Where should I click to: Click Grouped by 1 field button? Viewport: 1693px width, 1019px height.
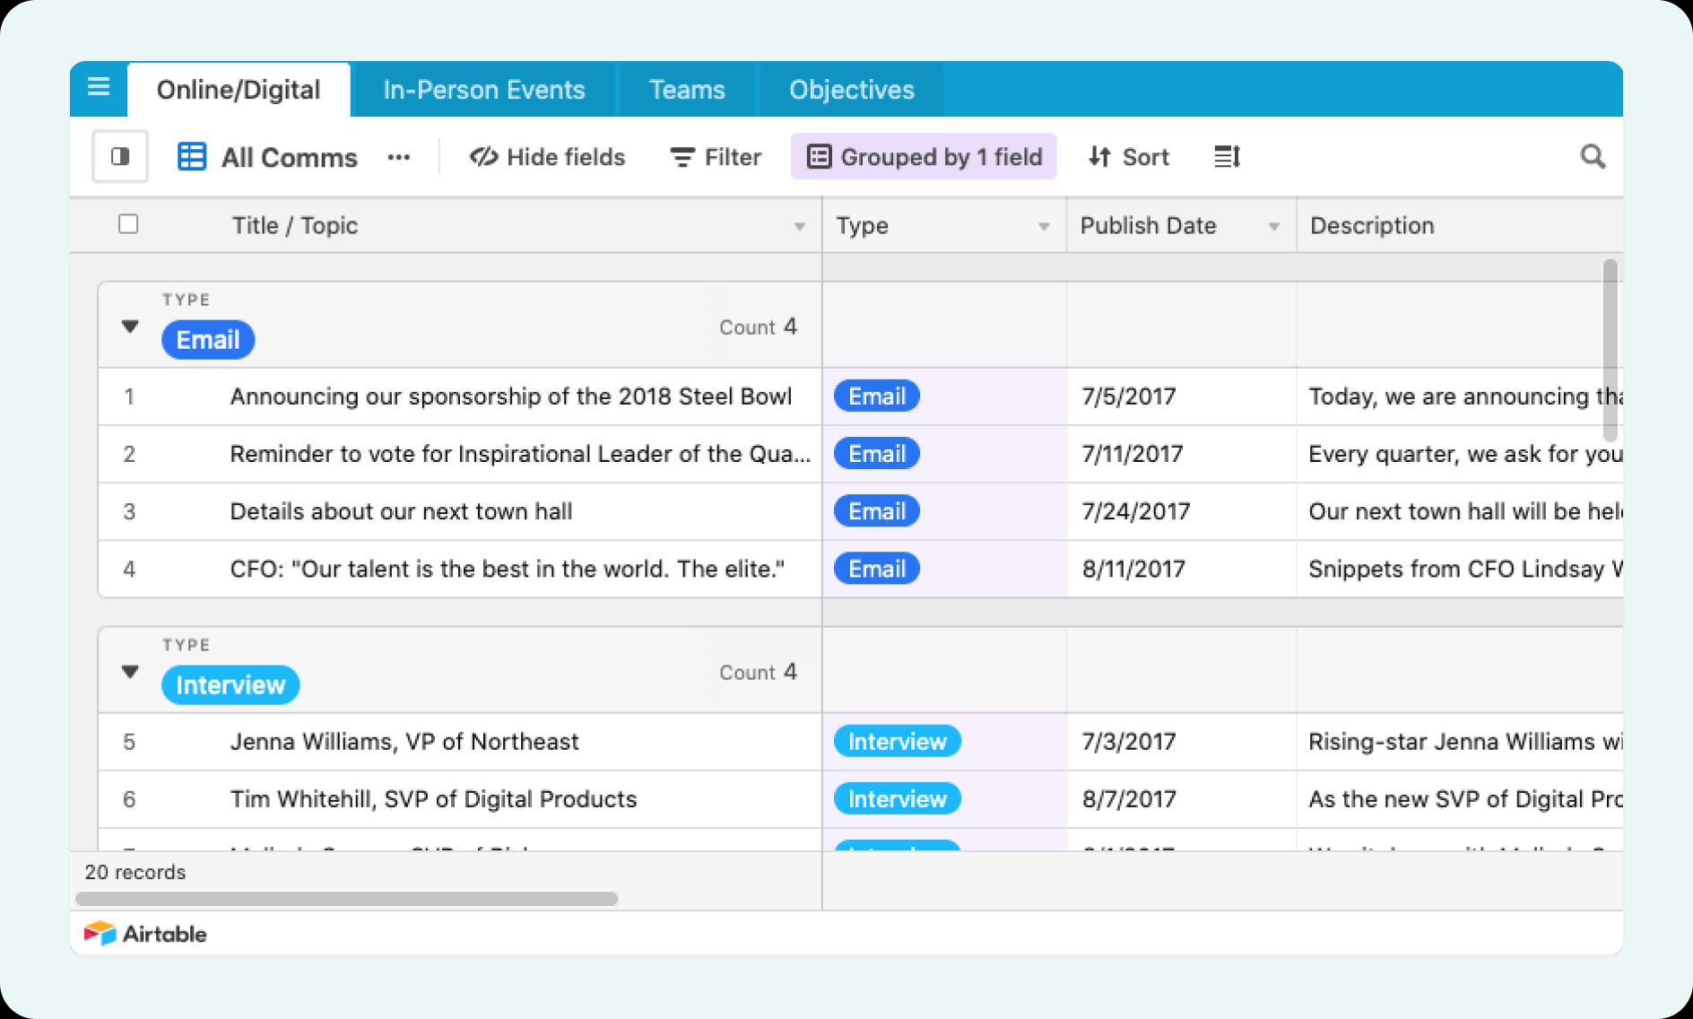pyautogui.click(x=924, y=157)
